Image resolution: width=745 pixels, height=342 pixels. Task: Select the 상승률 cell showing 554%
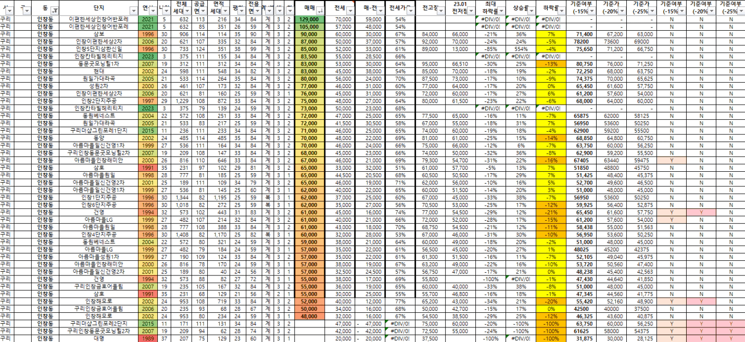point(522,49)
